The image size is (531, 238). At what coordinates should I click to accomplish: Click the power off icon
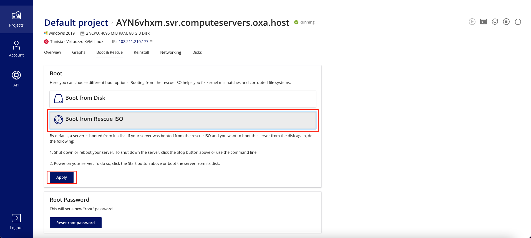click(x=518, y=22)
